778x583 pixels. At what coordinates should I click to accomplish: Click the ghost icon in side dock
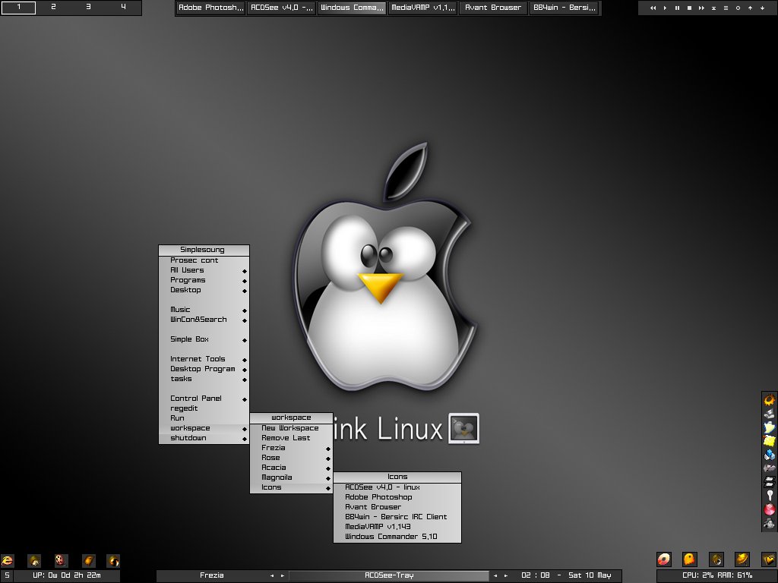tap(769, 427)
